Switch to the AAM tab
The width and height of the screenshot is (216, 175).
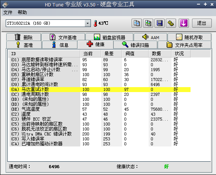click(151, 37)
